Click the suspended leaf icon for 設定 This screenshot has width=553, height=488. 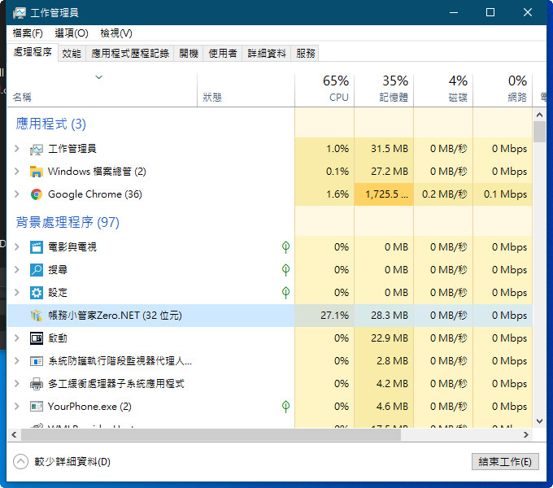pos(286,292)
